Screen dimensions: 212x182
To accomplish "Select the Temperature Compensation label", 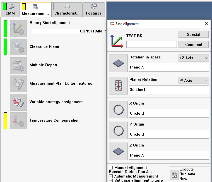I will point(54,120).
